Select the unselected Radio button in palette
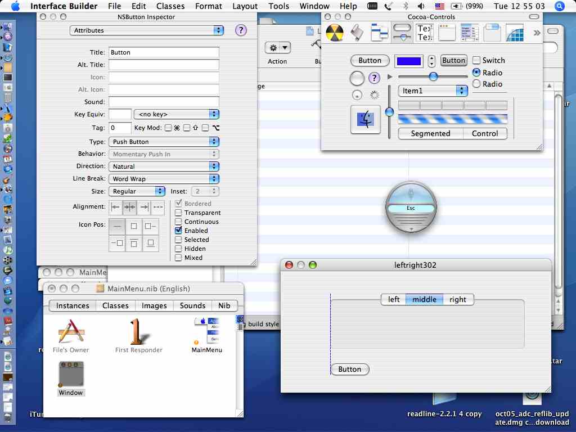576x432 pixels. click(x=476, y=84)
